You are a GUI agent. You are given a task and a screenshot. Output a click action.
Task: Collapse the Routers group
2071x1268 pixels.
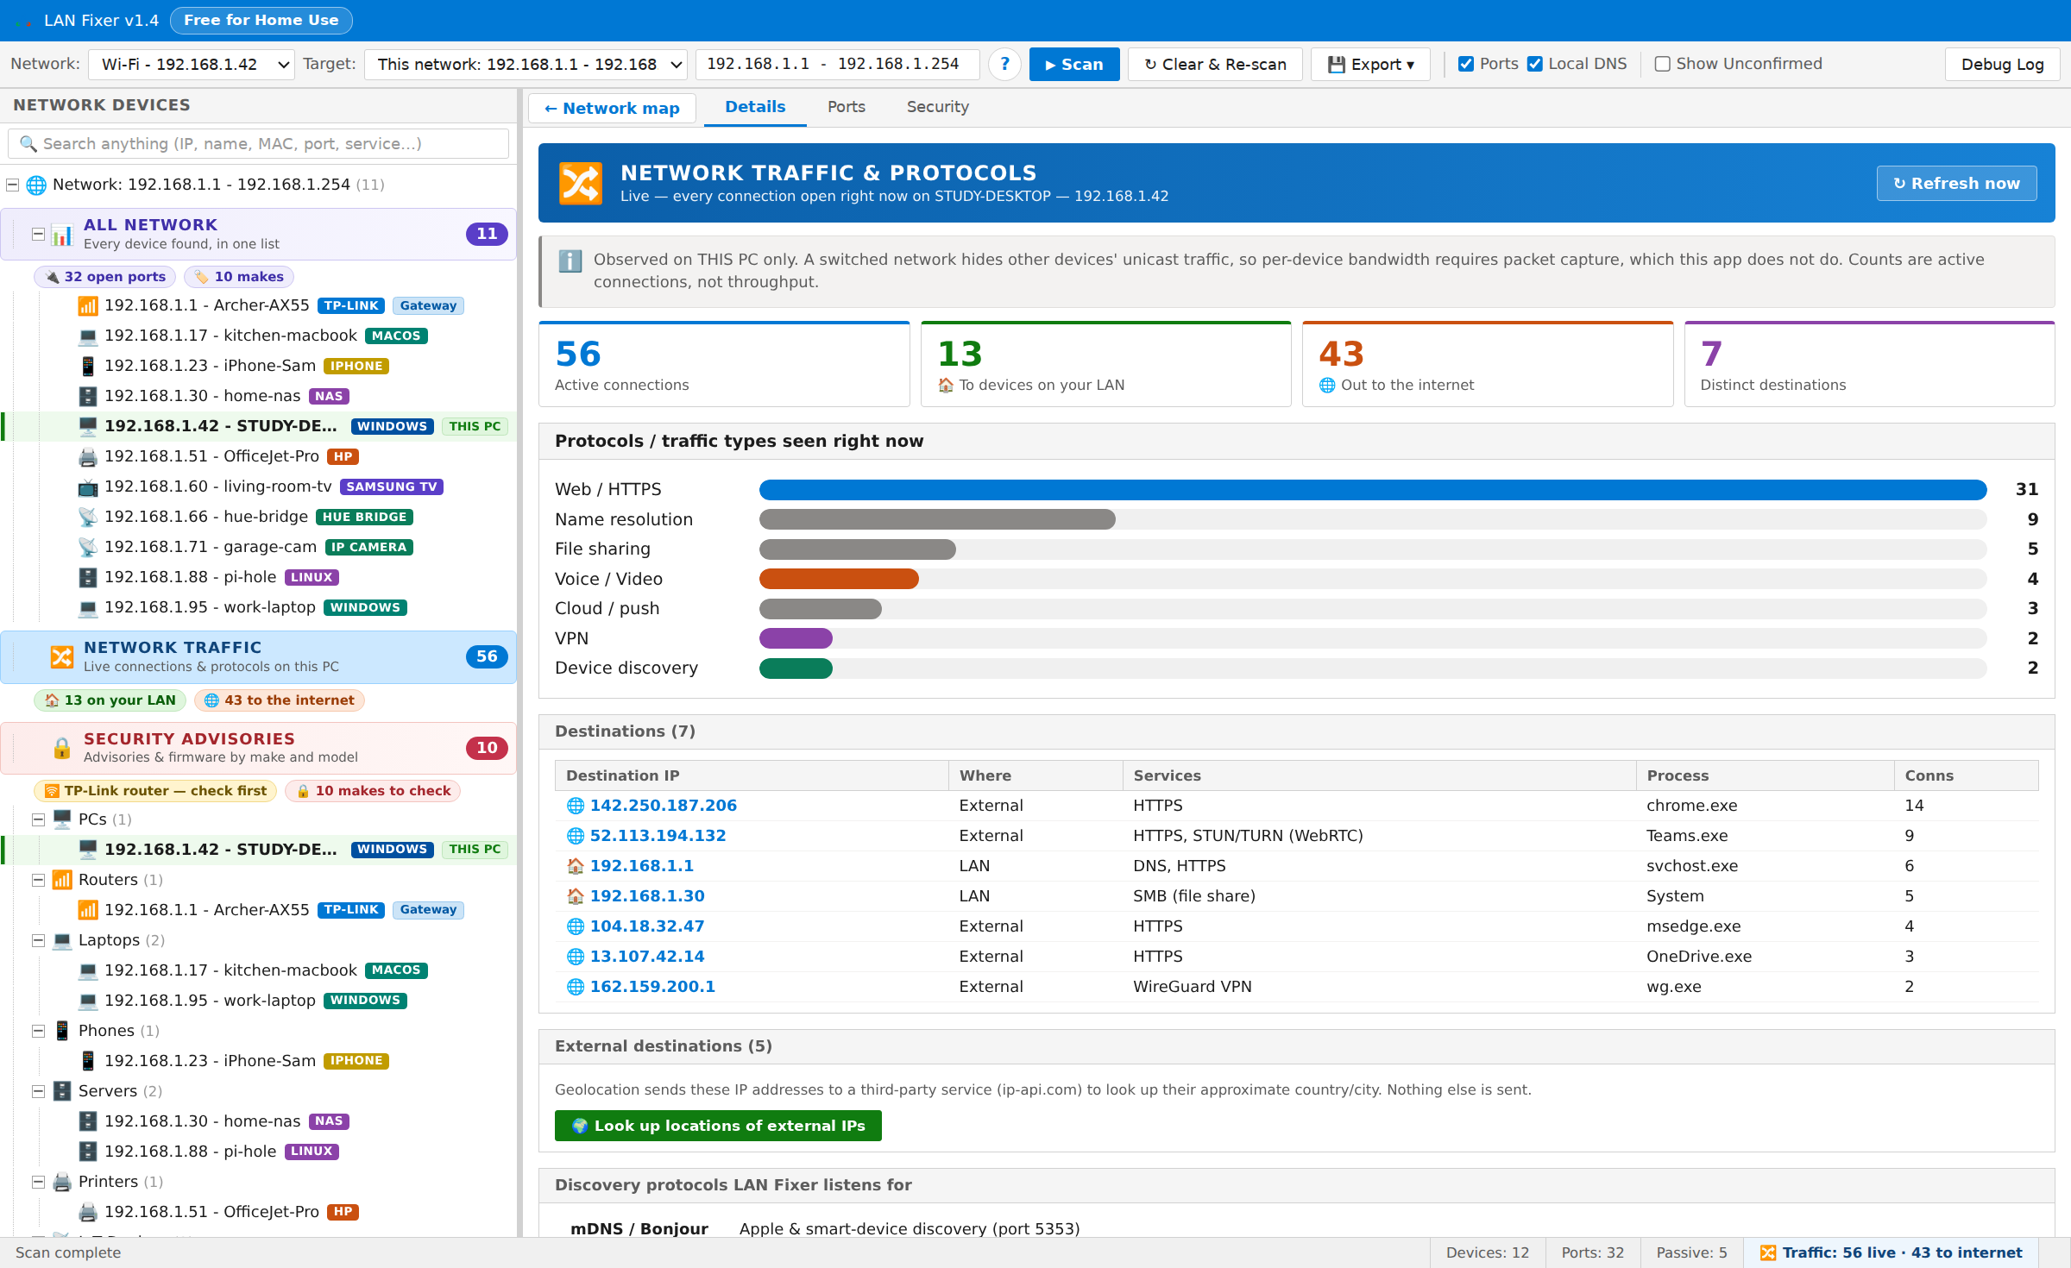[38, 880]
